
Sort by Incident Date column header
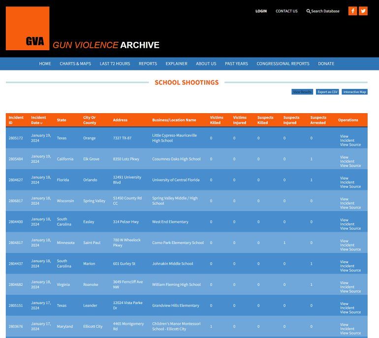pos(38,120)
